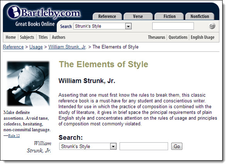
Task: Click the magnifying glass cover image
Action: coord(28,84)
